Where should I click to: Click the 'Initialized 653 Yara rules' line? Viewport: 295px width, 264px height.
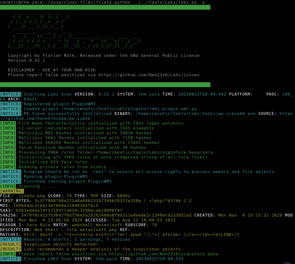[x=53, y=162]
